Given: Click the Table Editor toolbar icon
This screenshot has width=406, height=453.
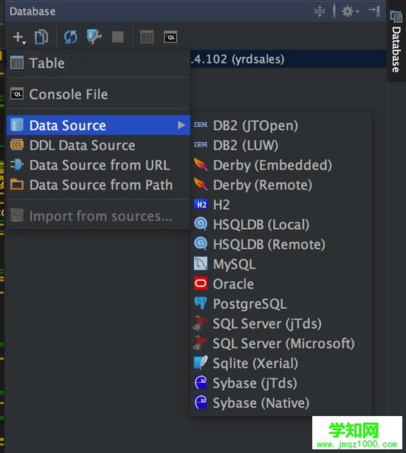Looking at the screenshot, I should [x=147, y=37].
